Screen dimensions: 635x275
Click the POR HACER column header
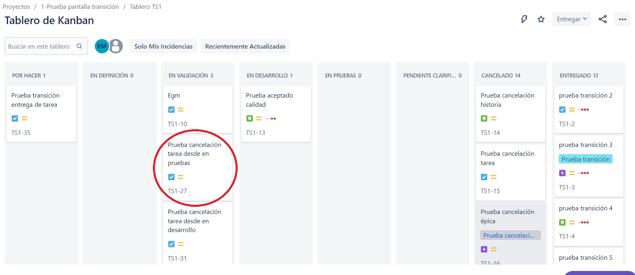pyautogui.click(x=29, y=75)
